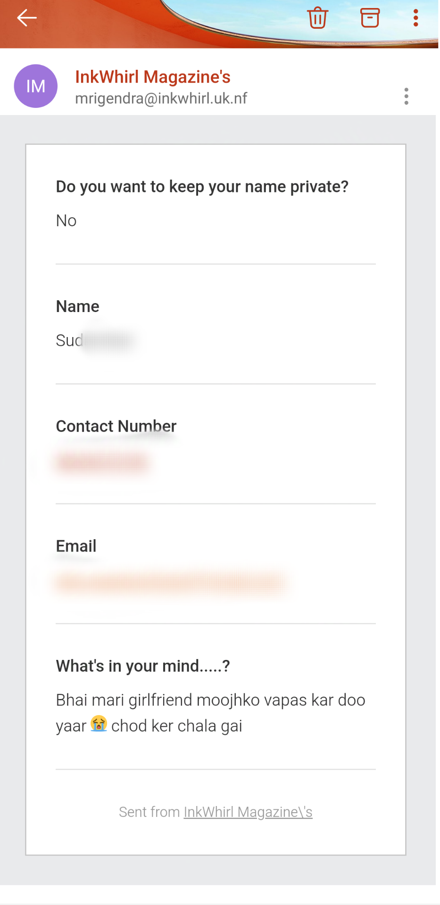Select the "Do you want to keep your name private?" heading
440x905 pixels.
pos(202,187)
